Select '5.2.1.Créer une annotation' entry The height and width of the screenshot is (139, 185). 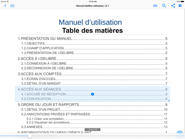pos(97,119)
